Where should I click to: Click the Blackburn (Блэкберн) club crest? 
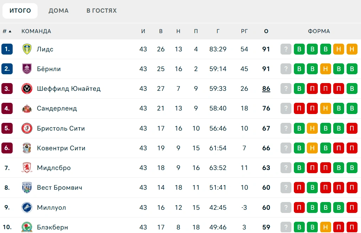pyautogui.click(x=27, y=227)
